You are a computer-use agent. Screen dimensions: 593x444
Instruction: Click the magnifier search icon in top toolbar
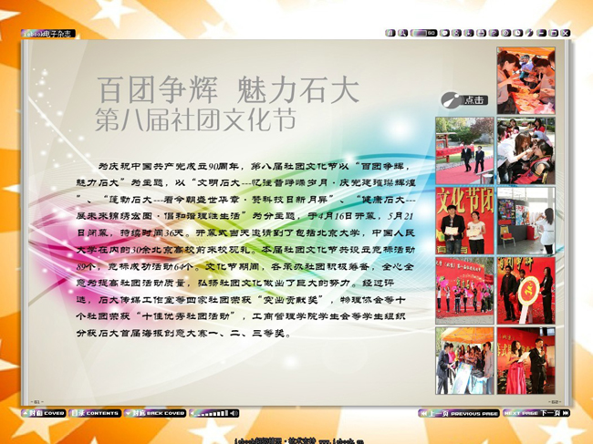point(402,33)
